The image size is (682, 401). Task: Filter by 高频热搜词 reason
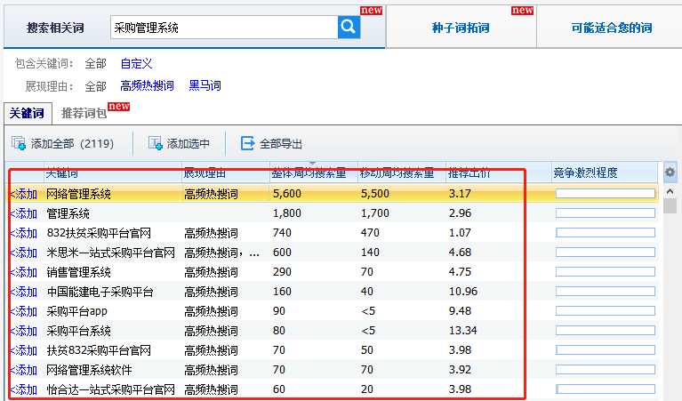click(147, 86)
